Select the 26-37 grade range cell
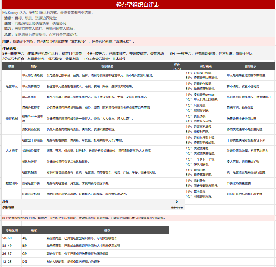This screenshot has height=267, width=276. [x=12, y=254]
